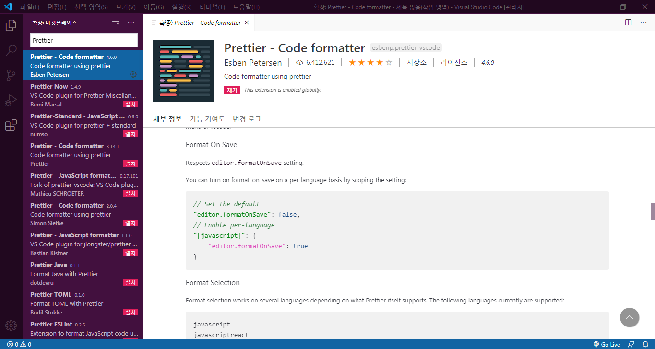The image size is (655, 349).
Task: Open the 도움말(H) menu
Action: 246,7
